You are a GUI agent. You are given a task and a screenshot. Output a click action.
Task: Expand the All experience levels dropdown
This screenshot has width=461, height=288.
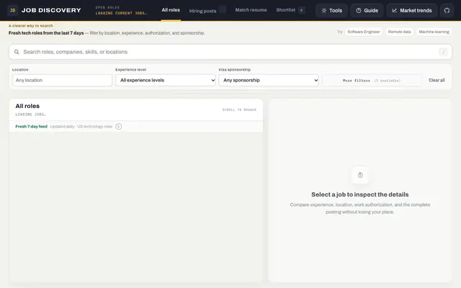pos(166,80)
